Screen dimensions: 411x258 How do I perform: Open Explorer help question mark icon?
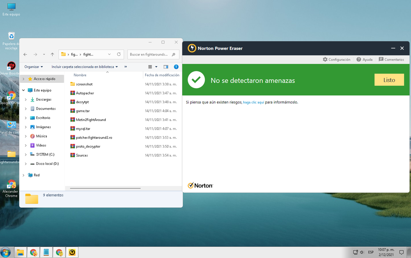176,67
